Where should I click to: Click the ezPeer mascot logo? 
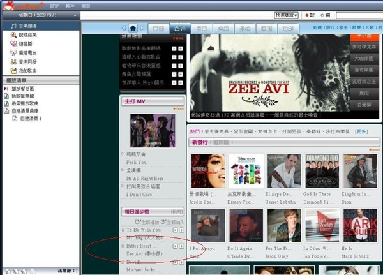point(9,6)
